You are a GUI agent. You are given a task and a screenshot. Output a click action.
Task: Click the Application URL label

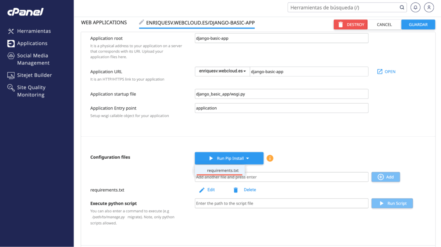click(106, 71)
